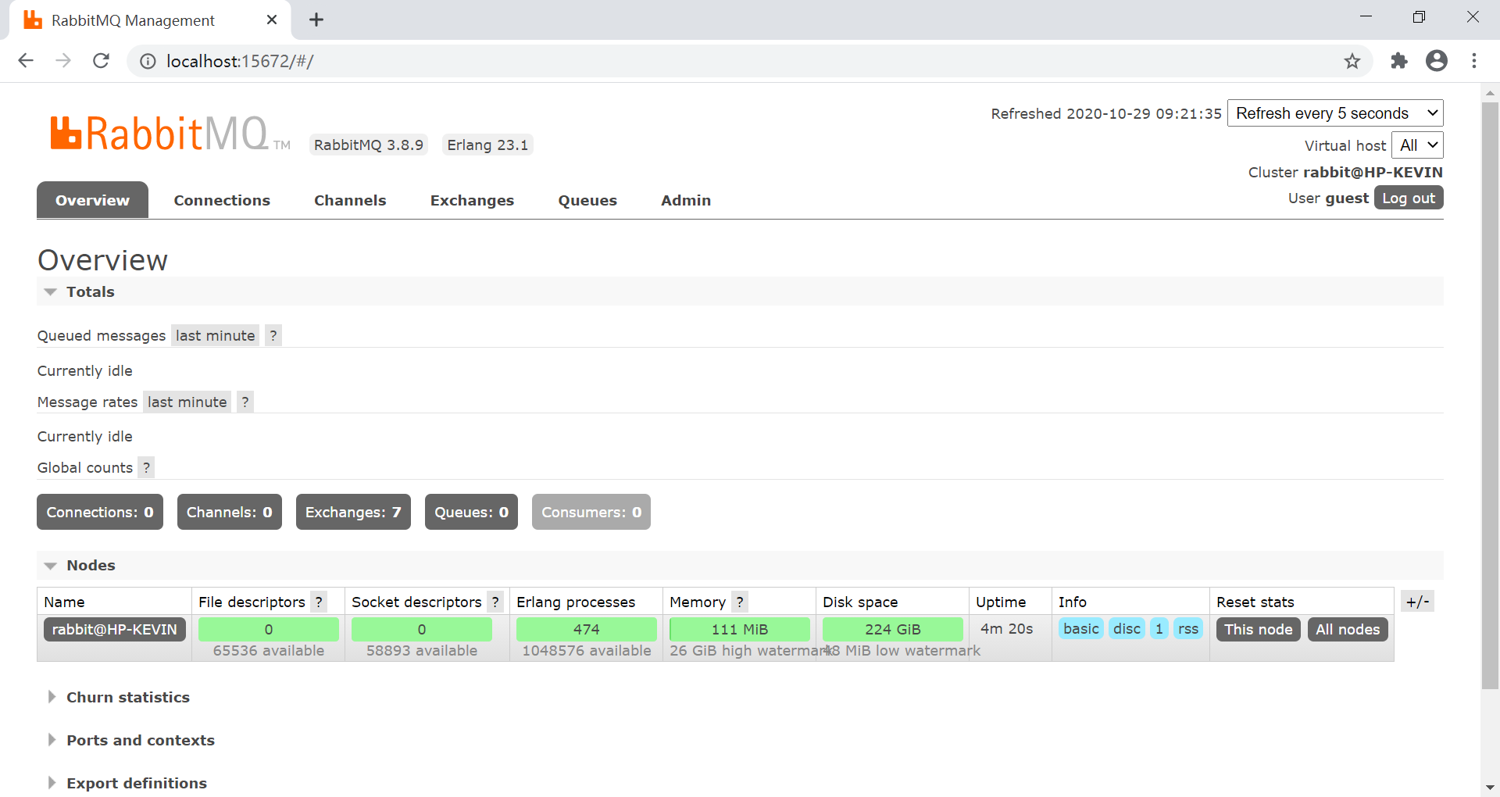Open node rabbit@HP-KEVIN details
Screen dimensions: 1500x797
tap(115, 629)
